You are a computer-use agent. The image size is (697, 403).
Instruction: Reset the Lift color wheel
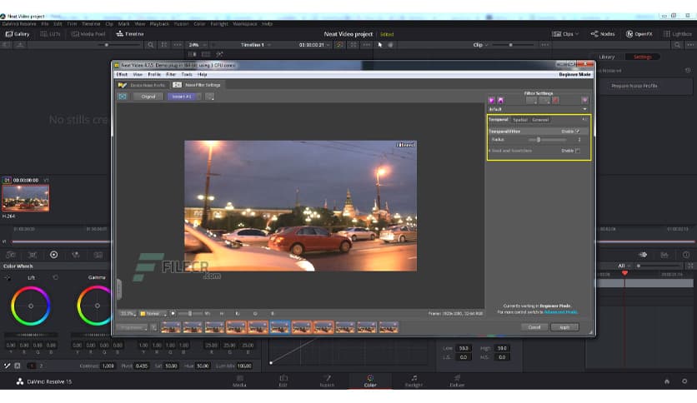[x=56, y=277]
